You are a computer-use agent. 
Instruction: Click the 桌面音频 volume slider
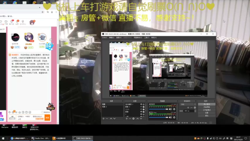tap(158, 109)
